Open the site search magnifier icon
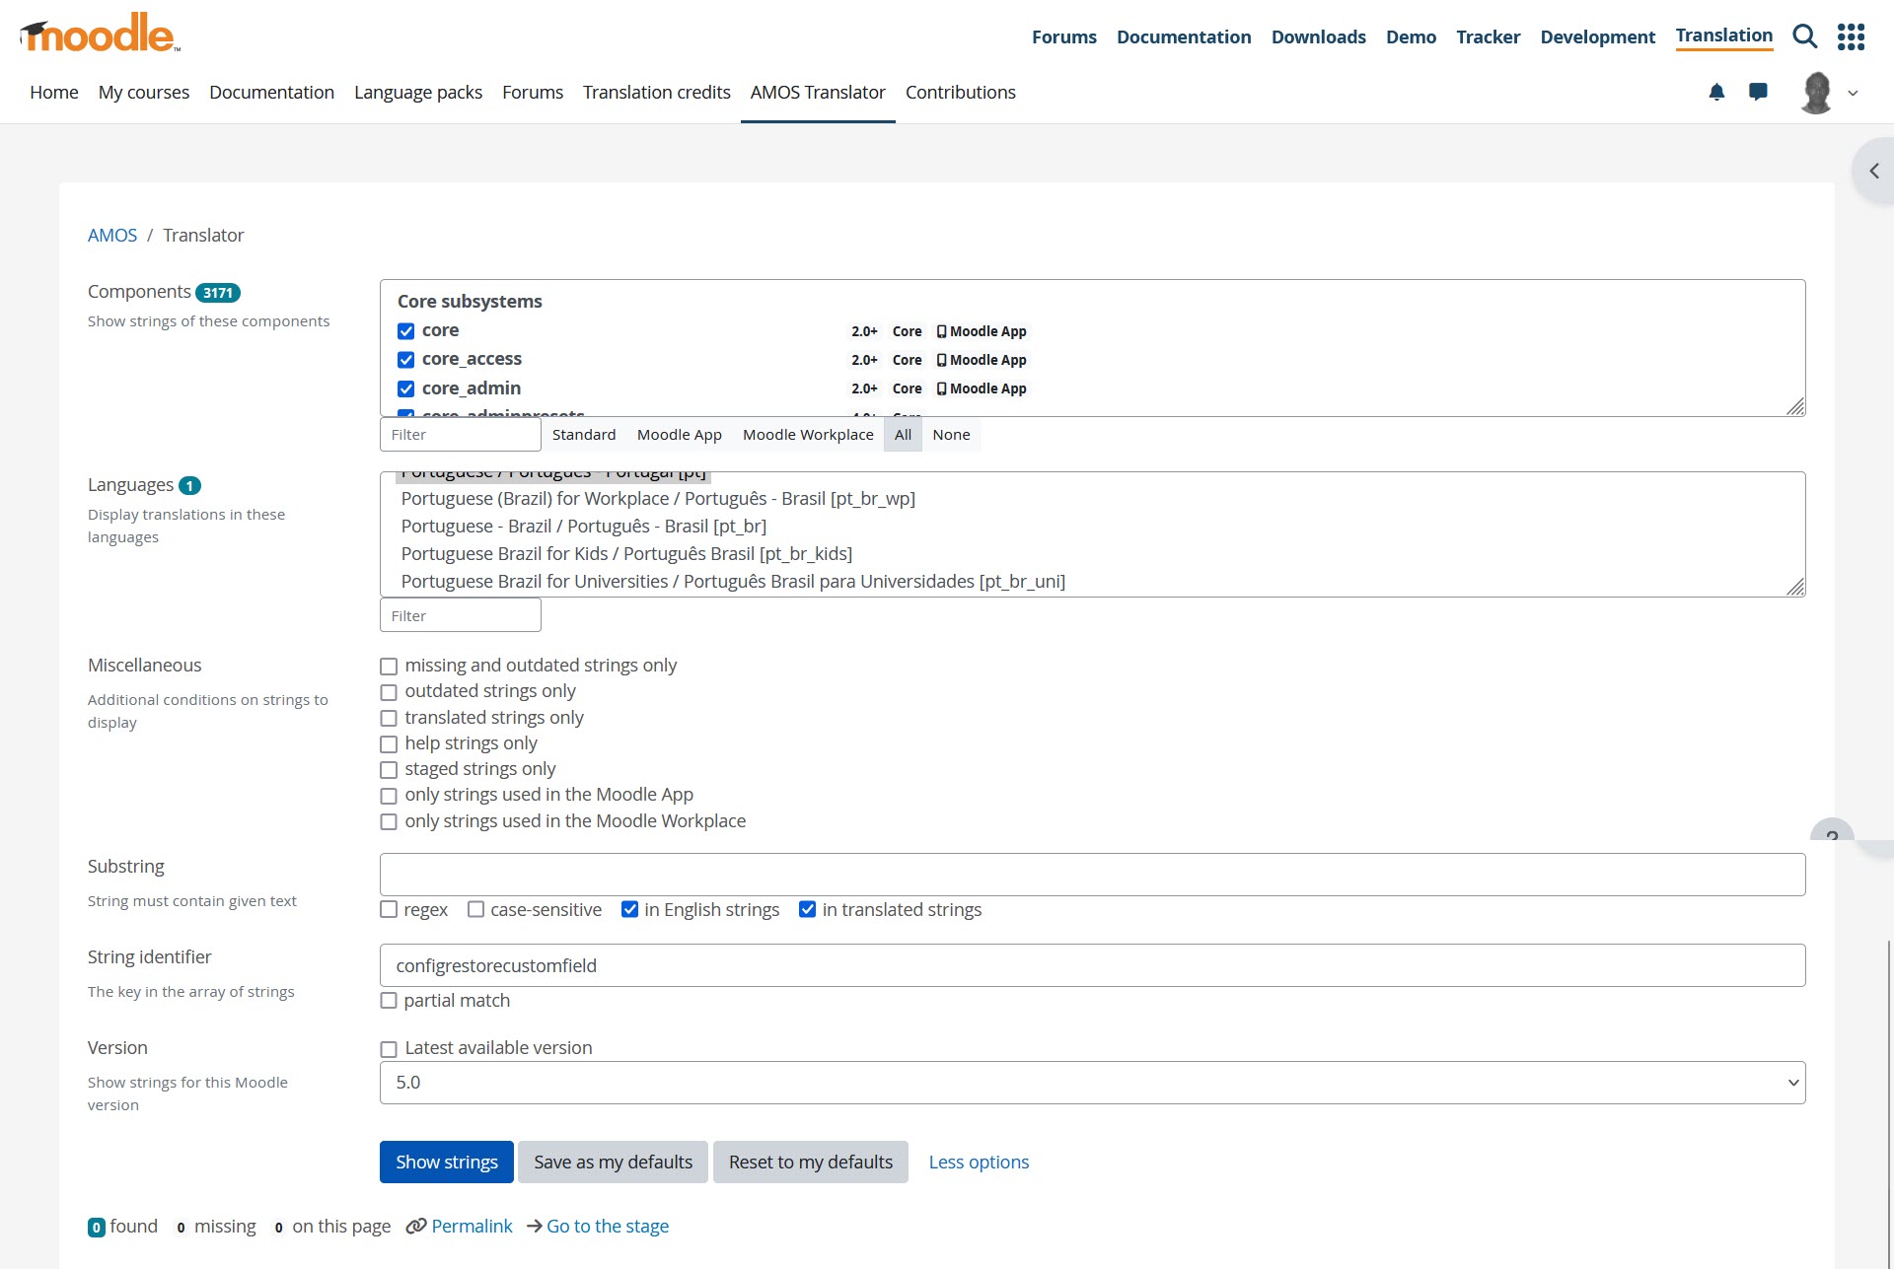The height and width of the screenshot is (1269, 1894). coord(1805,36)
